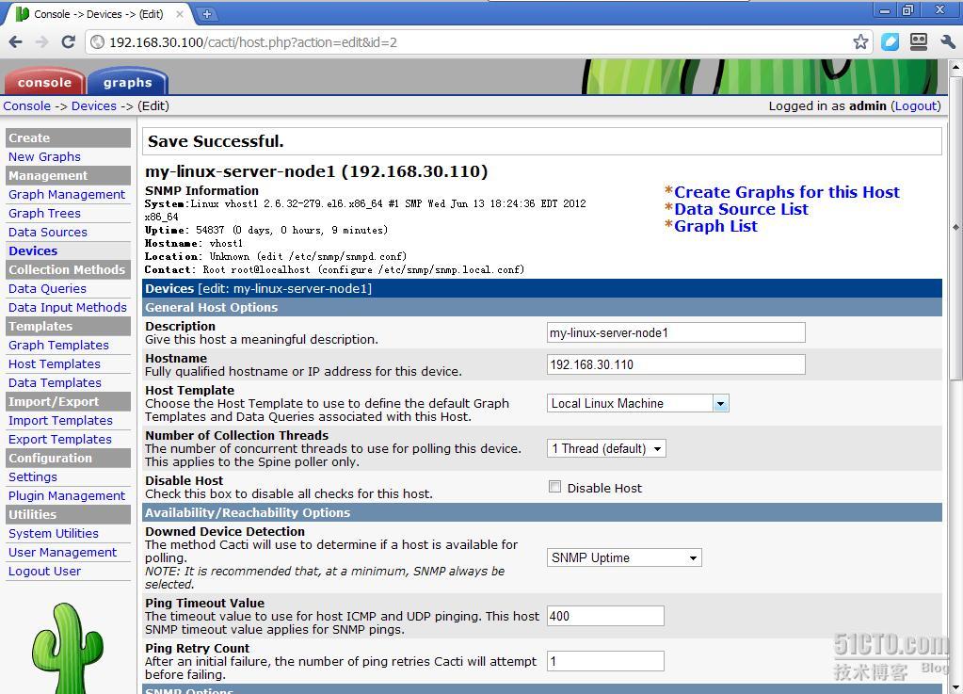Click Create Graphs for this Host
The image size is (963, 694).
pyautogui.click(x=786, y=191)
